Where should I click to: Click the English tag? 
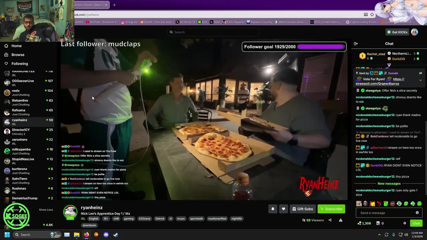[x=93, y=219]
